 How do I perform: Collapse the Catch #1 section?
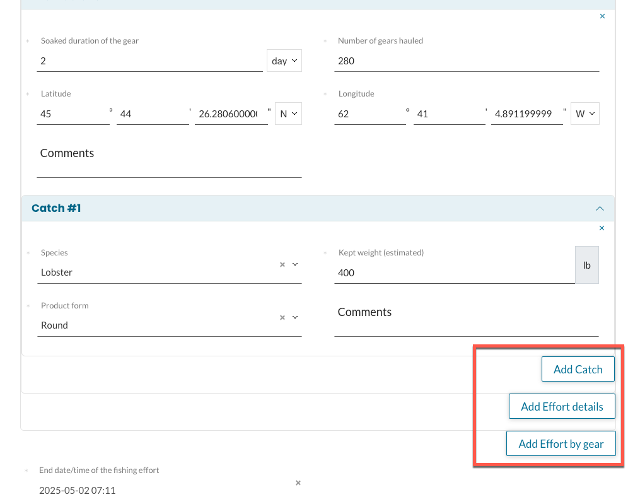tap(600, 208)
